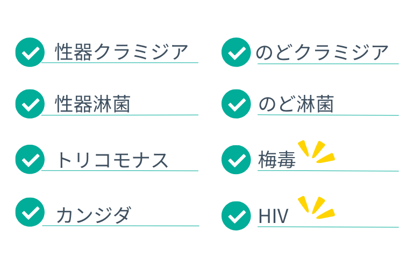Screen dimensions: 414x268
Task: Click the yellow sparkle beside HIV
Action: [x=317, y=207]
